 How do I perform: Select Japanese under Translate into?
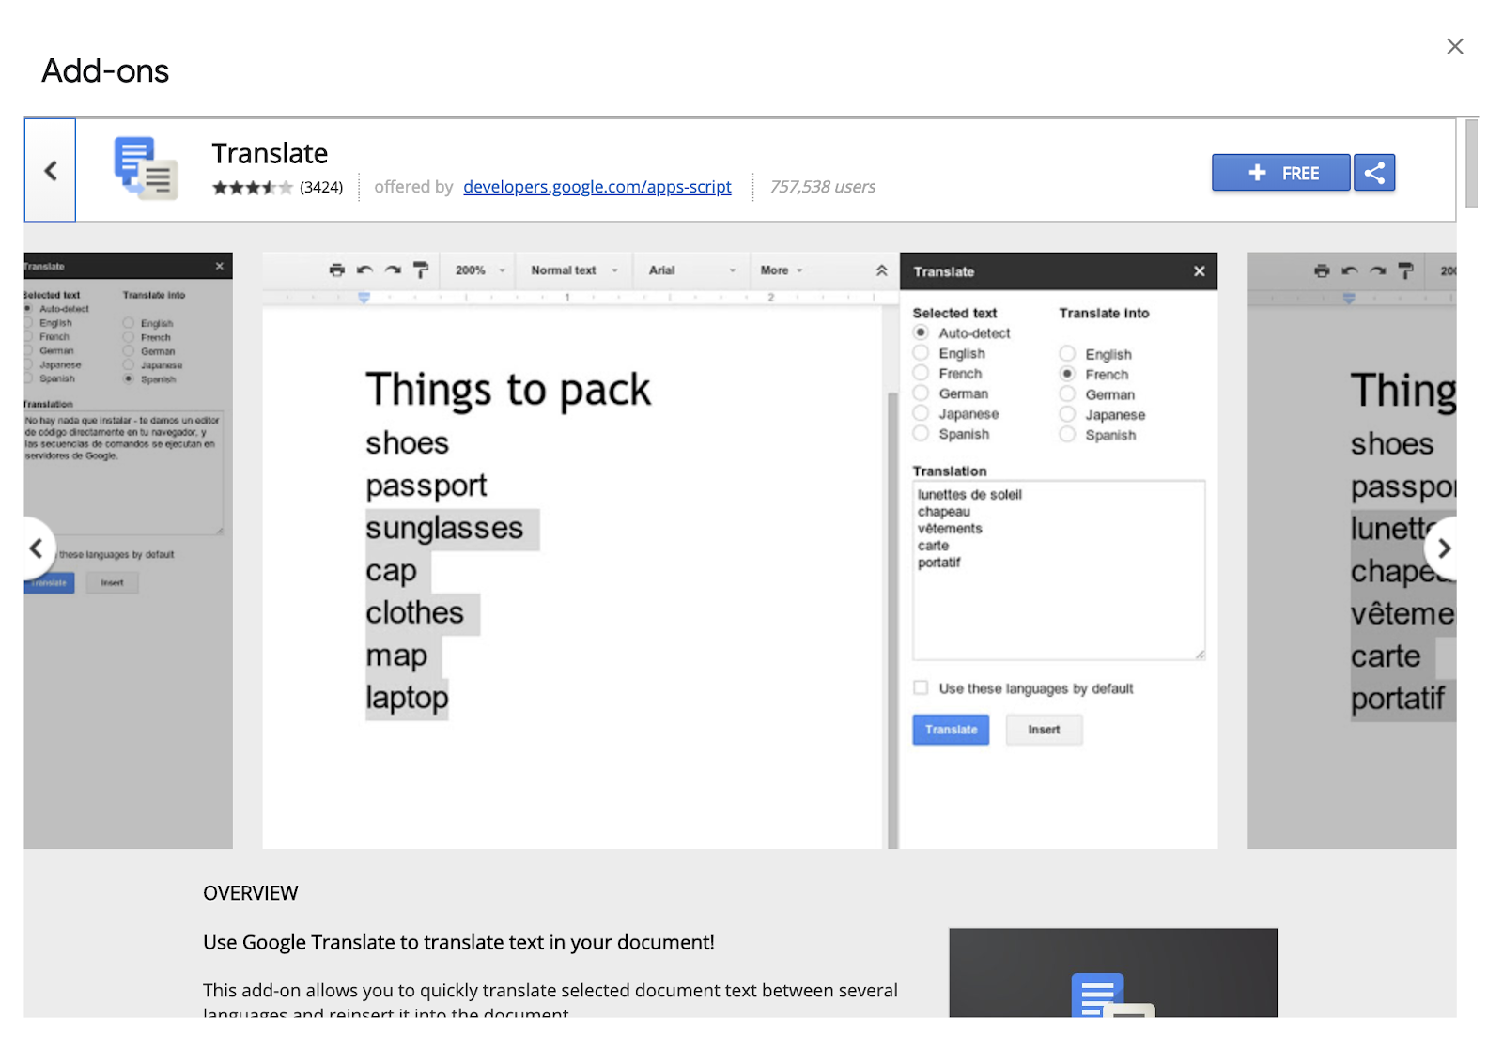(x=1067, y=414)
